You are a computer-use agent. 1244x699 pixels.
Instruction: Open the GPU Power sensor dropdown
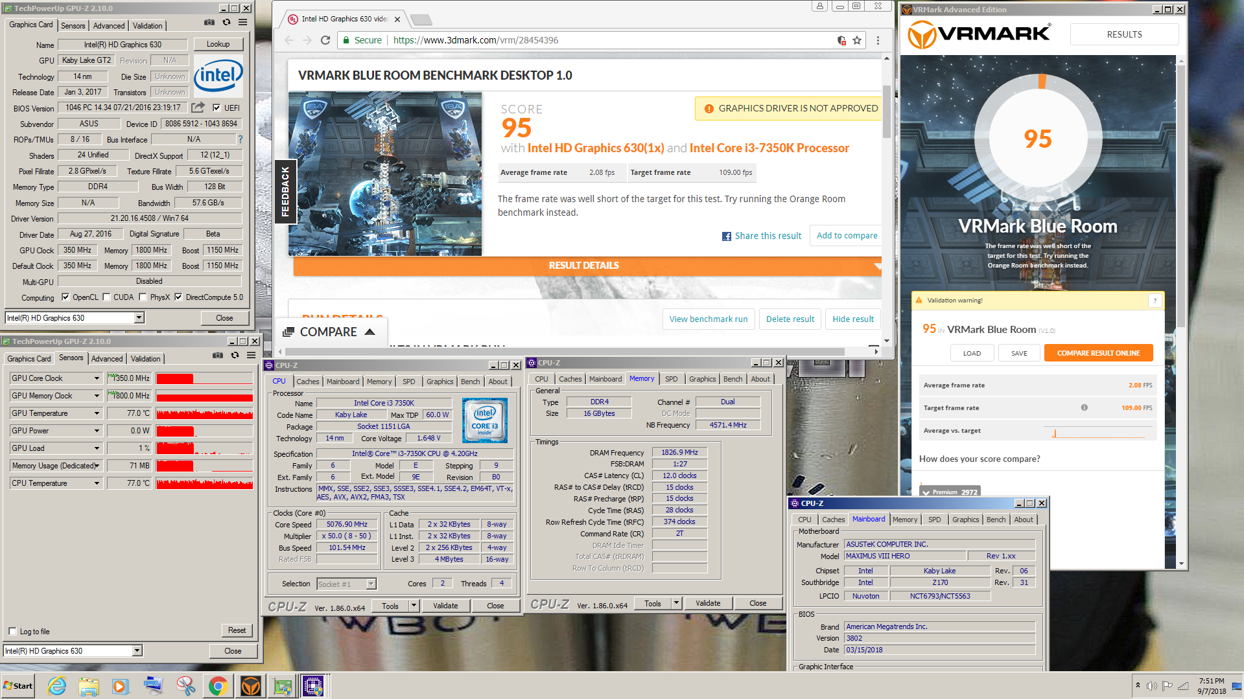click(97, 431)
